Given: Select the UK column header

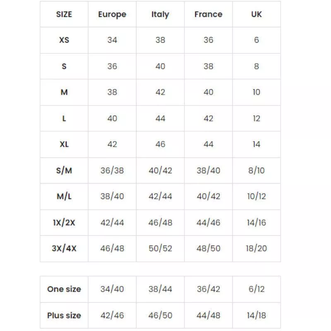Looking at the screenshot, I should (257, 14).
